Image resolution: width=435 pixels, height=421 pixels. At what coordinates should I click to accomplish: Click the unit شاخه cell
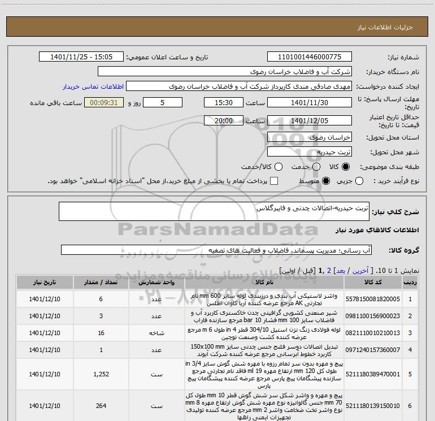tap(156, 333)
